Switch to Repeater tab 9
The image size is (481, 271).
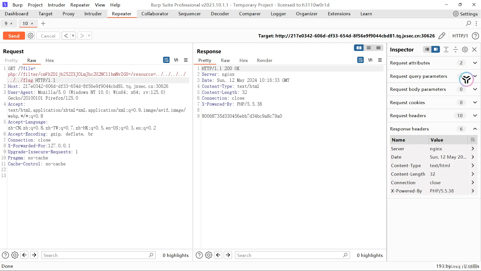[6, 24]
